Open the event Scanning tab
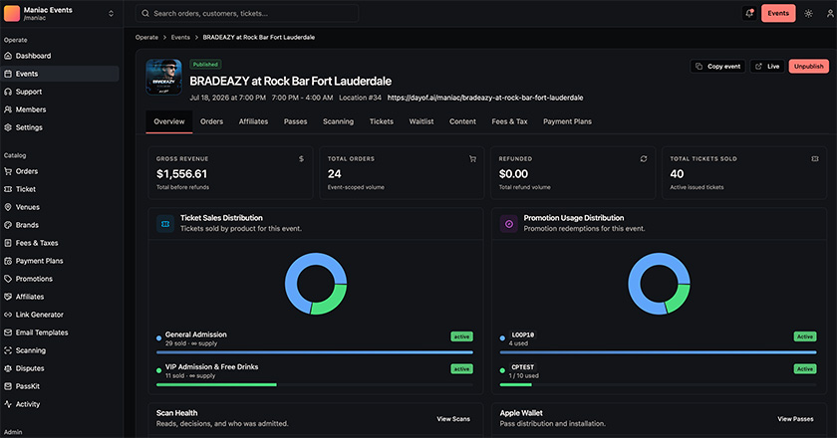837x438 pixels. (338, 121)
